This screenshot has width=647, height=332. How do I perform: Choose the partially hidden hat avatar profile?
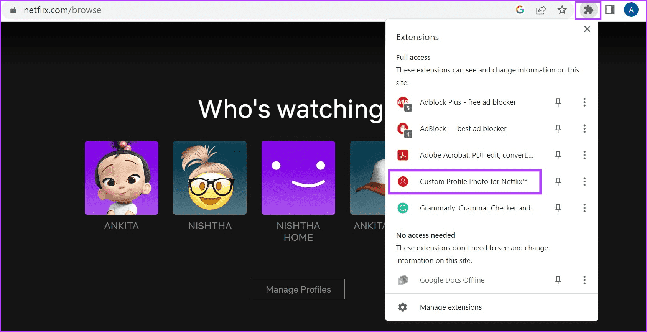click(x=368, y=178)
